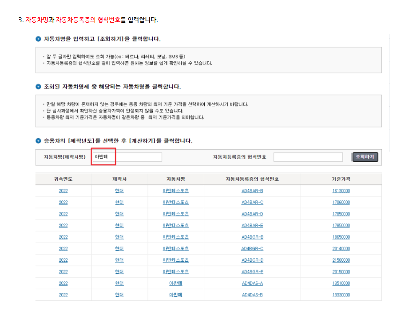
Task: Click the 자동차명 field containing 아반떼
Action: 126,157
